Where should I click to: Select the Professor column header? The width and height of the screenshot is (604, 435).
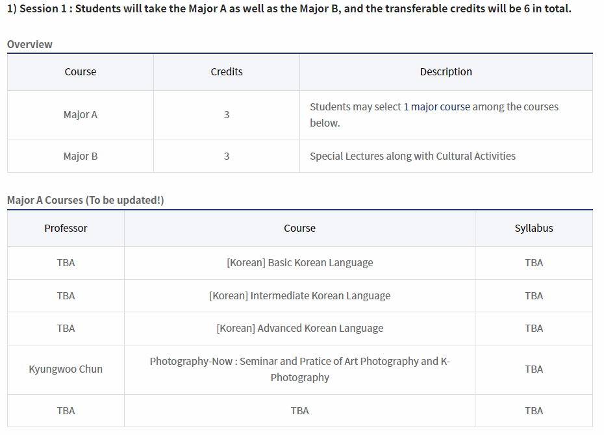coord(66,229)
